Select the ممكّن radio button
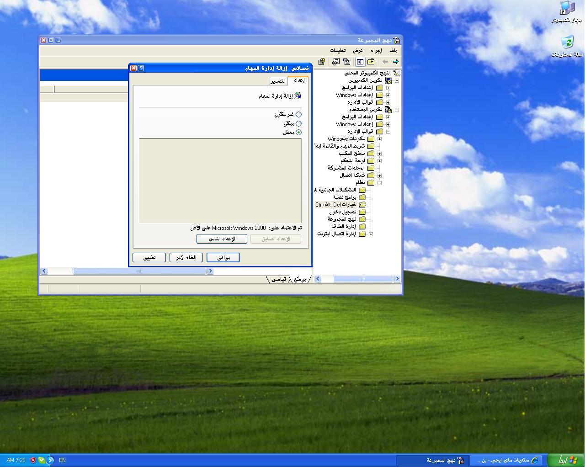This screenshot has width=585, height=468. tap(298, 124)
